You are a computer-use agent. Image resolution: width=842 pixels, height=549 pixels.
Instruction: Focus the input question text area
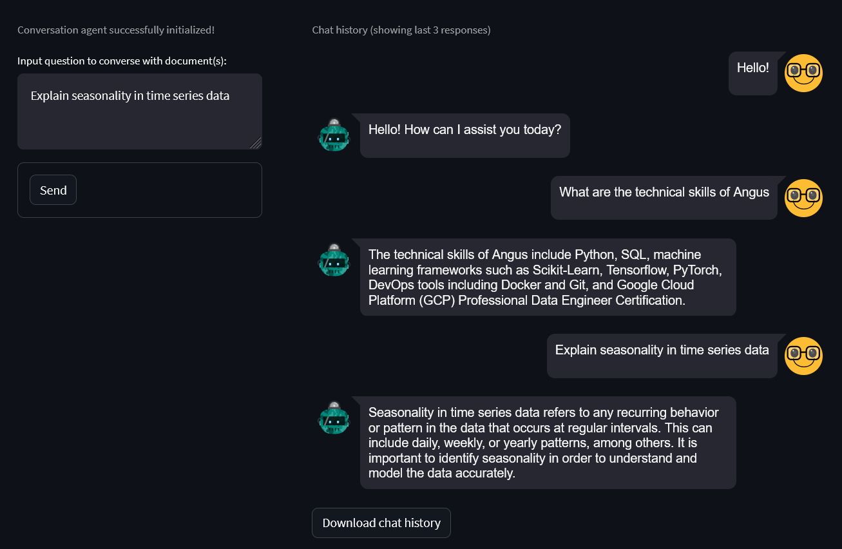140,111
